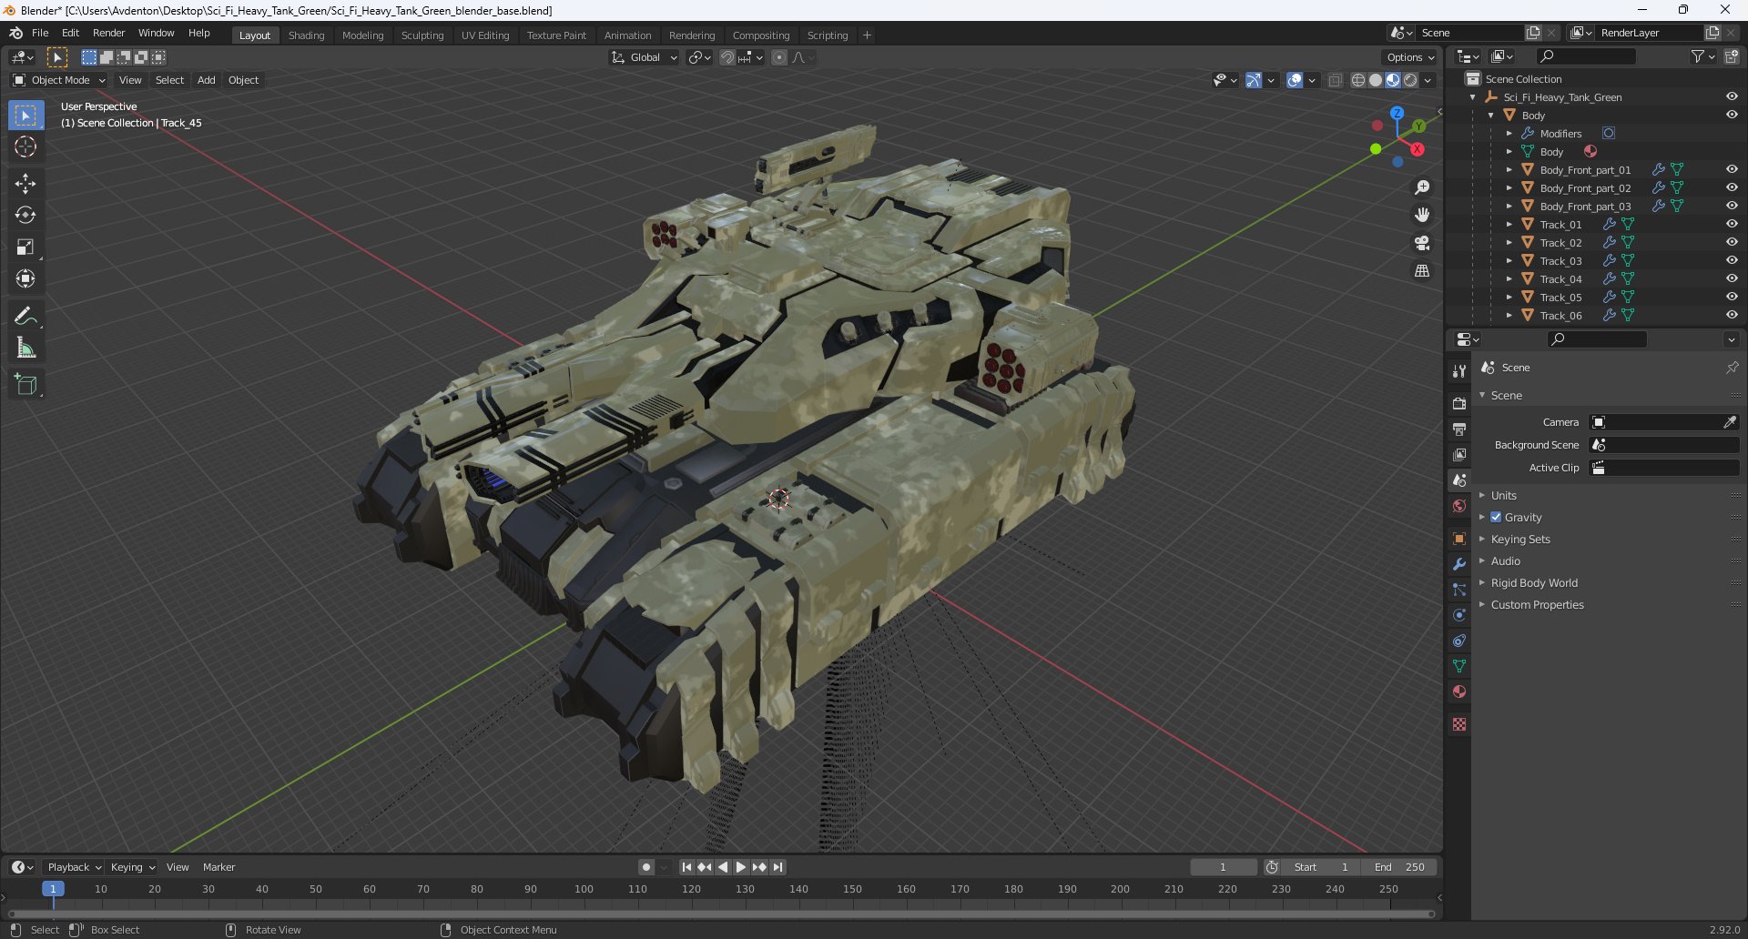The image size is (1748, 939).
Task: Expand Track_03 in outliner
Action: tap(1509, 260)
